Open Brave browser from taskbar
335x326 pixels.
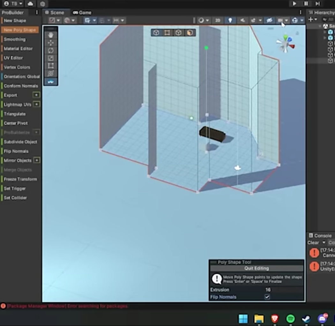(x=275, y=319)
